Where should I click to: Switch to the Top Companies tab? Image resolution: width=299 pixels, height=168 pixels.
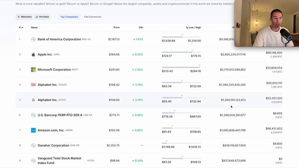69,17
